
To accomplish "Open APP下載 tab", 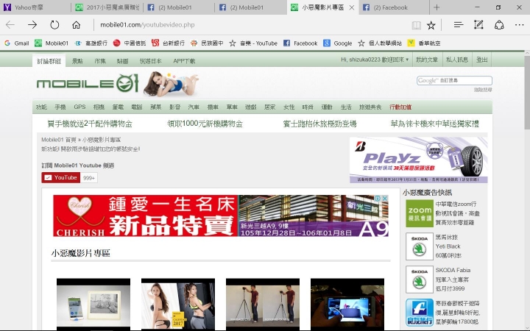I will click(x=184, y=61).
